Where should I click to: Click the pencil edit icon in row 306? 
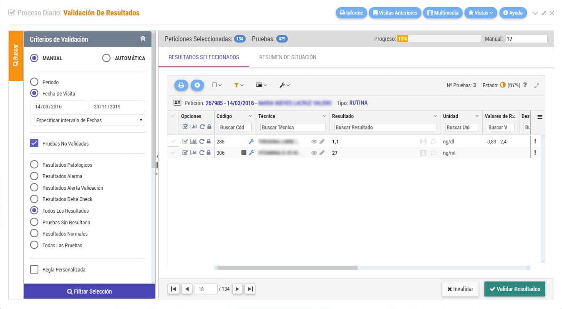click(322, 153)
